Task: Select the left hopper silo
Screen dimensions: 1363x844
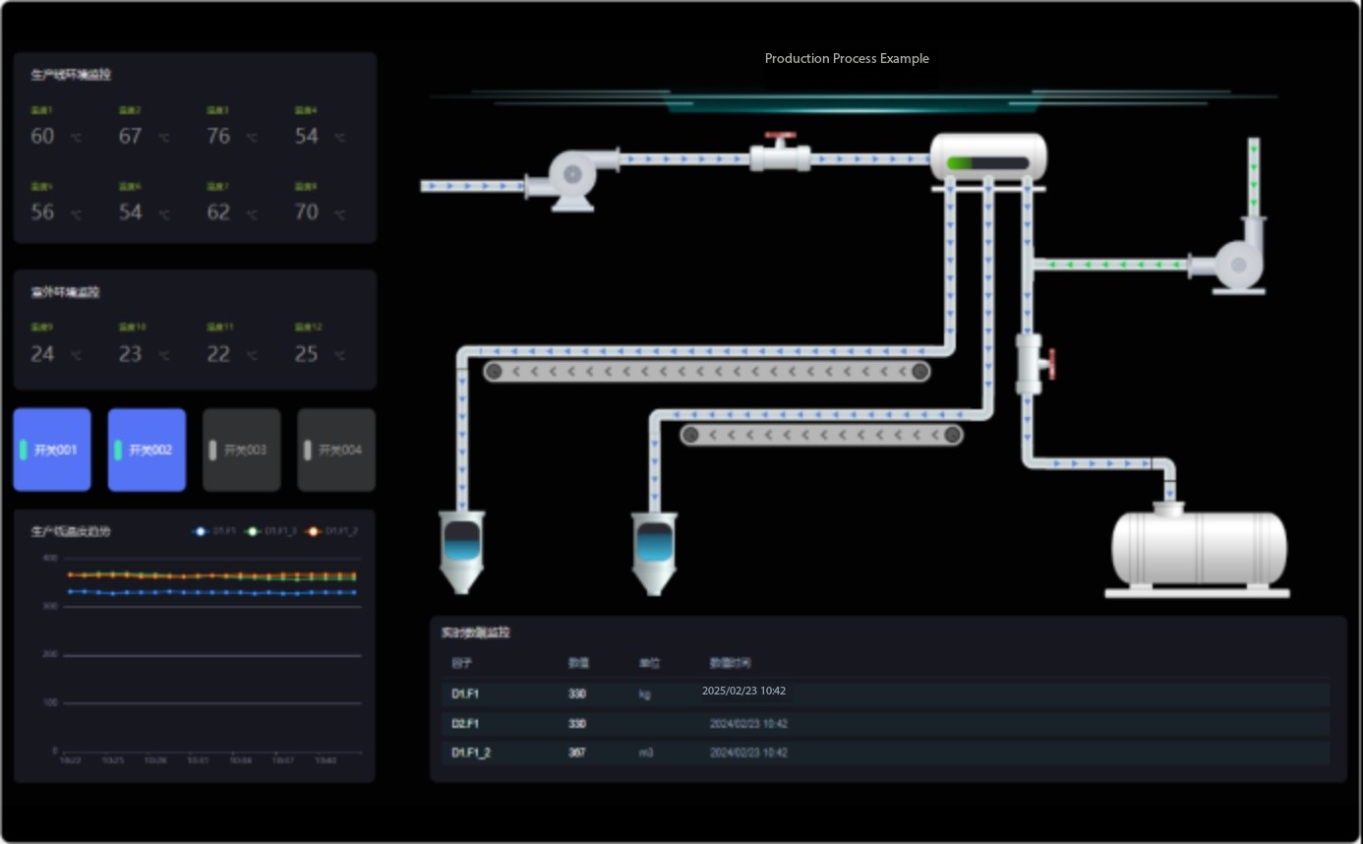Action: [x=461, y=552]
